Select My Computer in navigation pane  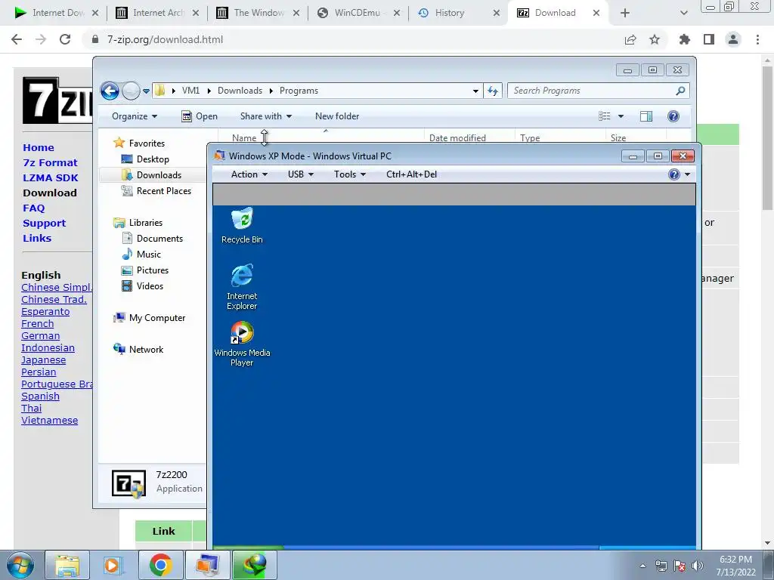pos(157,318)
